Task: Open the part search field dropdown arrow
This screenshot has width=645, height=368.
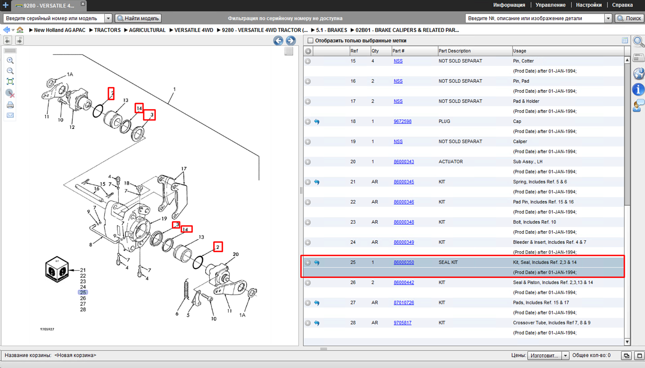Action: point(608,18)
